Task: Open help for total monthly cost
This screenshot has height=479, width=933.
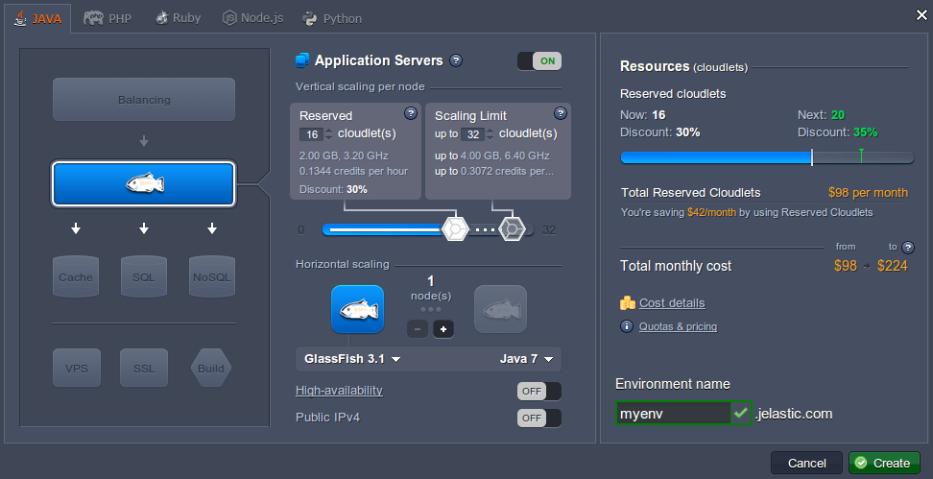Action: 907,247
